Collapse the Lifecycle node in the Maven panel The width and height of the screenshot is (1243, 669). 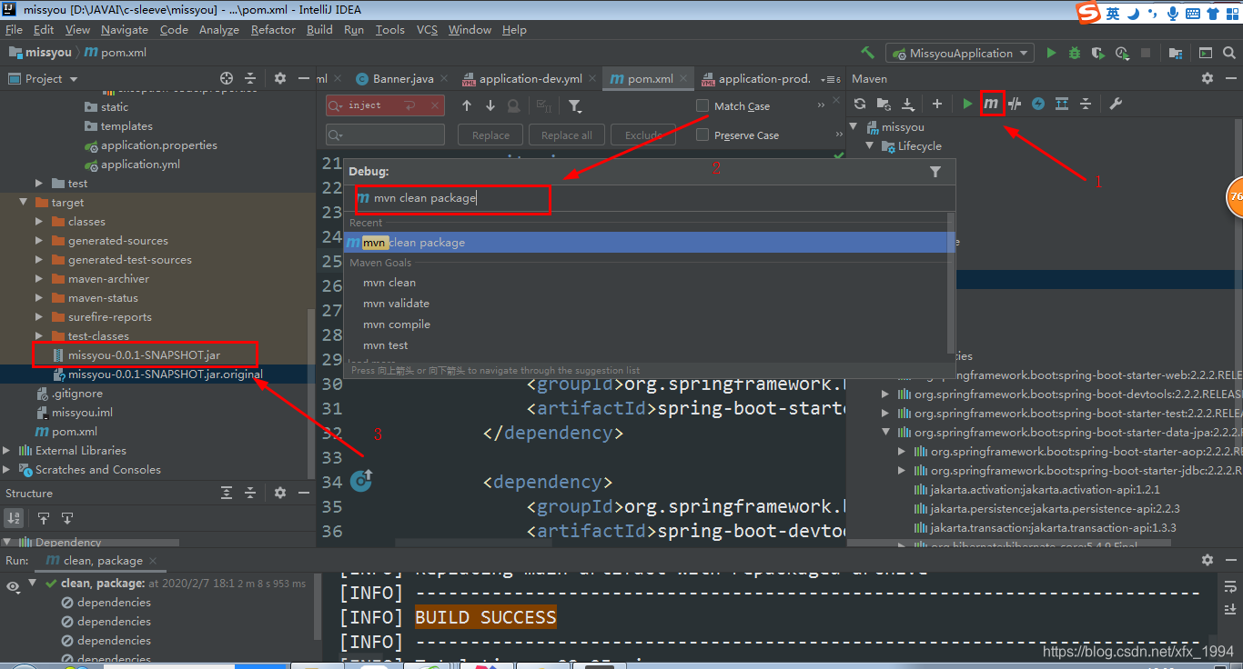coord(870,145)
